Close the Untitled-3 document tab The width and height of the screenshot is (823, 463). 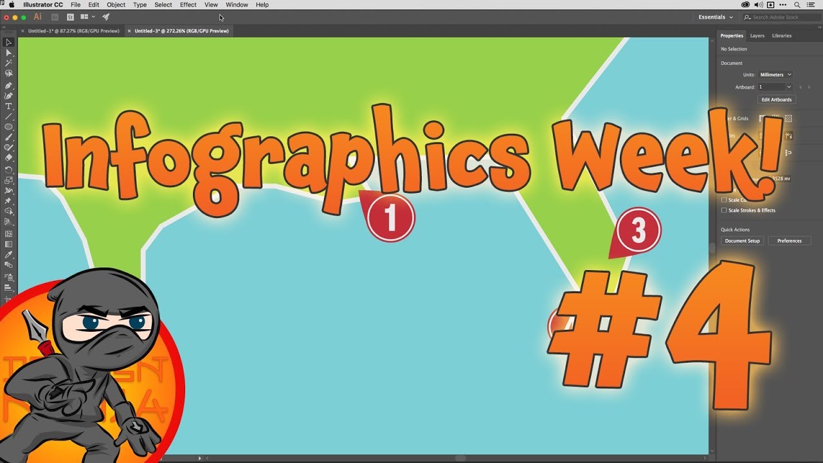click(129, 31)
